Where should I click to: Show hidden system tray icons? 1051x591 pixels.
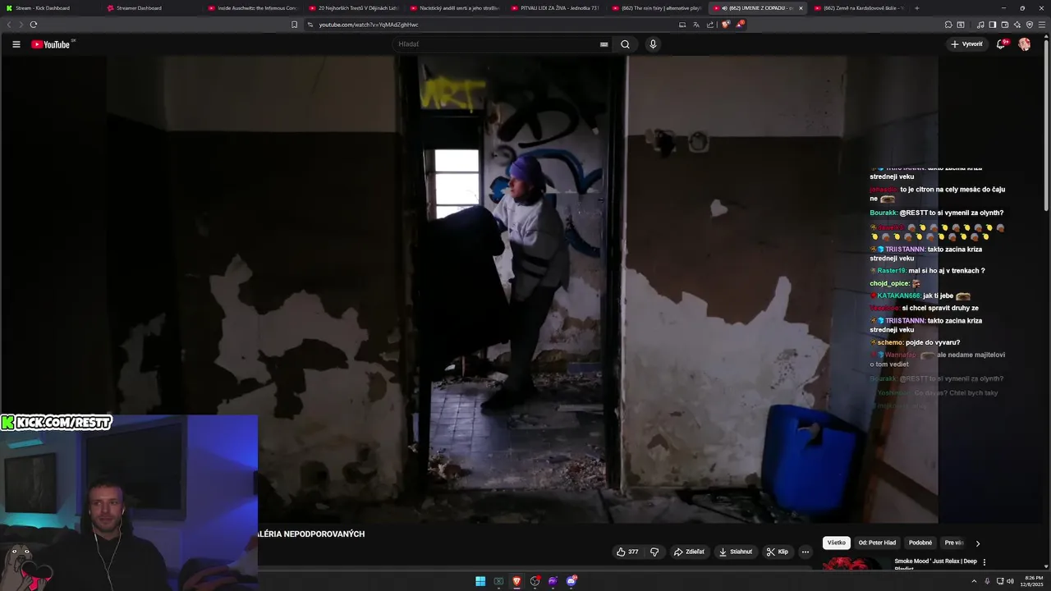(x=974, y=581)
